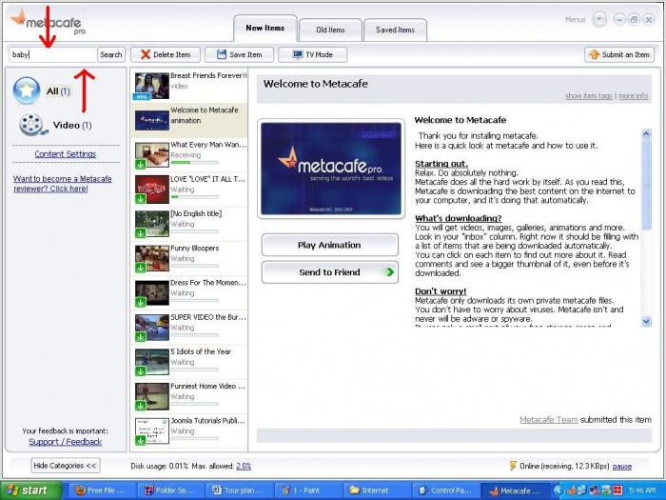Click the Video film reel icon

pyautogui.click(x=32, y=125)
